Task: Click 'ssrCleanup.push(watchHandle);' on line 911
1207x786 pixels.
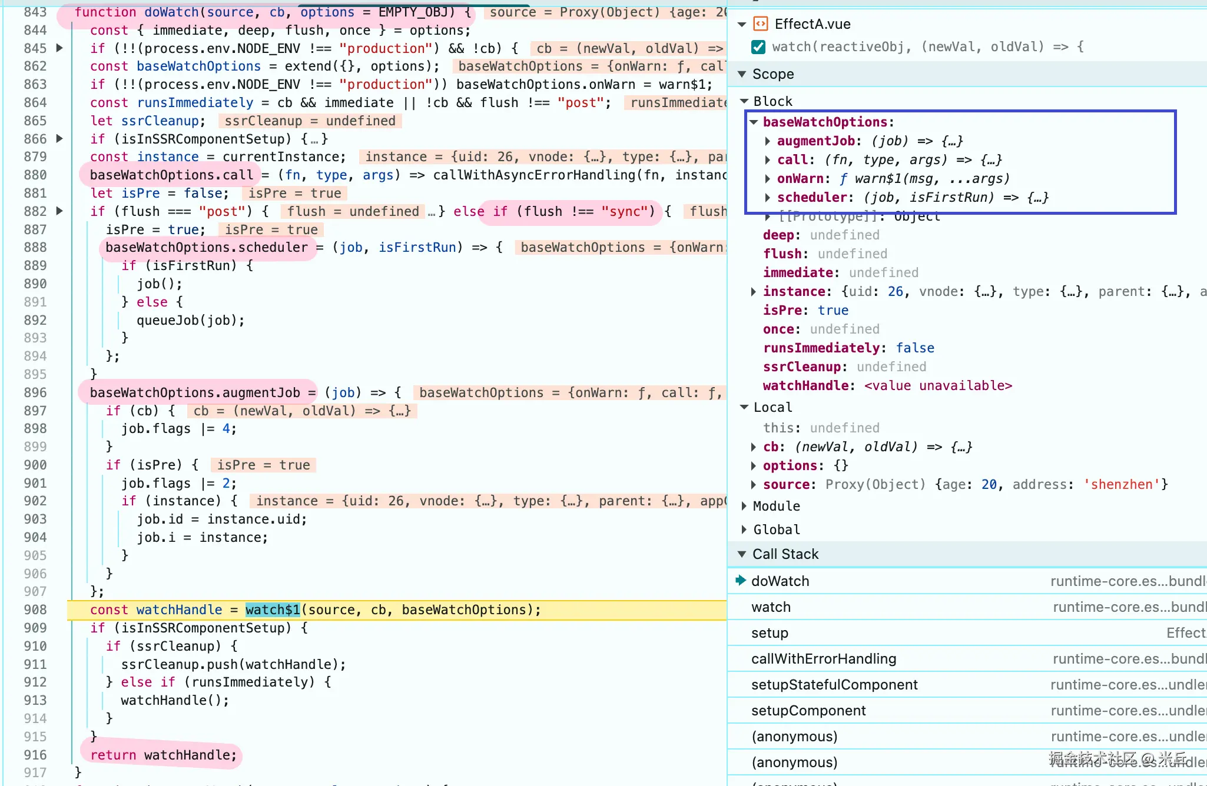Action: (233, 664)
